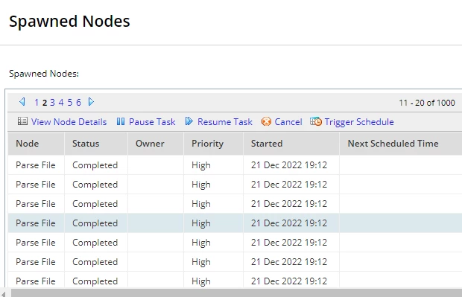Viewport: 462px width, 297px height.
Task: Click the Cancel link
Action: point(288,122)
